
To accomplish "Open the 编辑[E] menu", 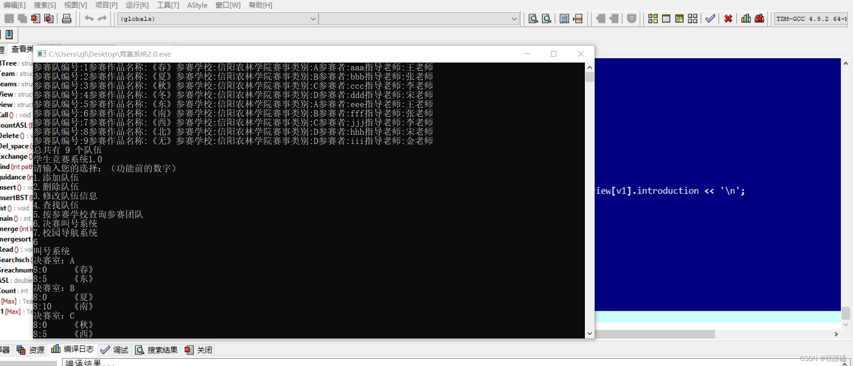I will [x=14, y=5].
